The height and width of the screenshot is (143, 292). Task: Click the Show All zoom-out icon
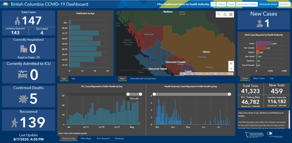(128, 99)
